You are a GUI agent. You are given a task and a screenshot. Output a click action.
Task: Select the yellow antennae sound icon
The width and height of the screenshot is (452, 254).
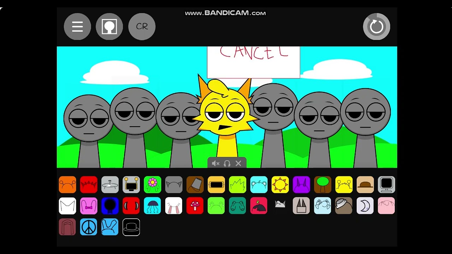pyautogui.click(x=344, y=185)
